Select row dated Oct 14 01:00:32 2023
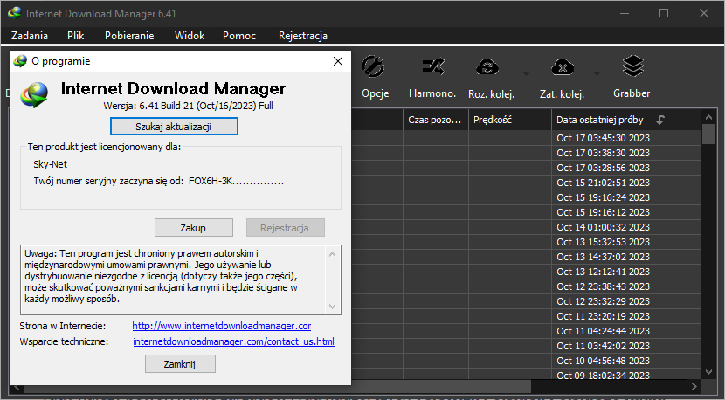Screen dimensions: 725x400 pos(603,227)
